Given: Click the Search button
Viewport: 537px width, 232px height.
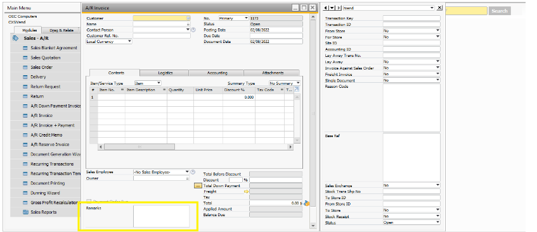Looking at the screenshot, I should 500,11.
